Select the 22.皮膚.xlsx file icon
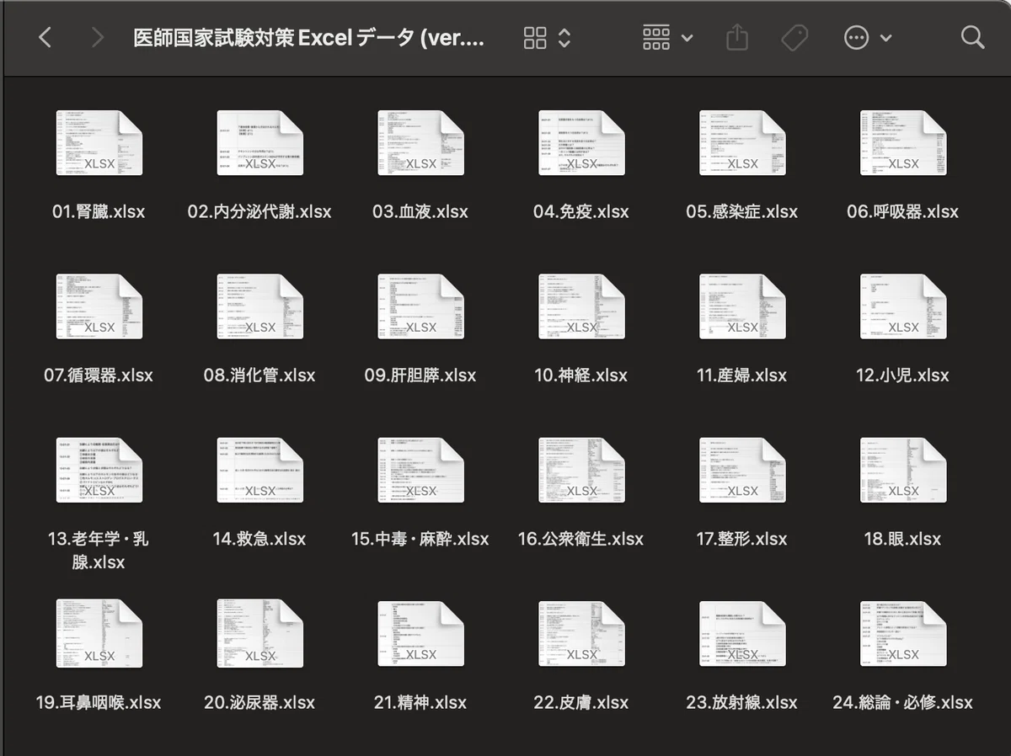This screenshot has height=756, width=1011. click(x=581, y=633)
